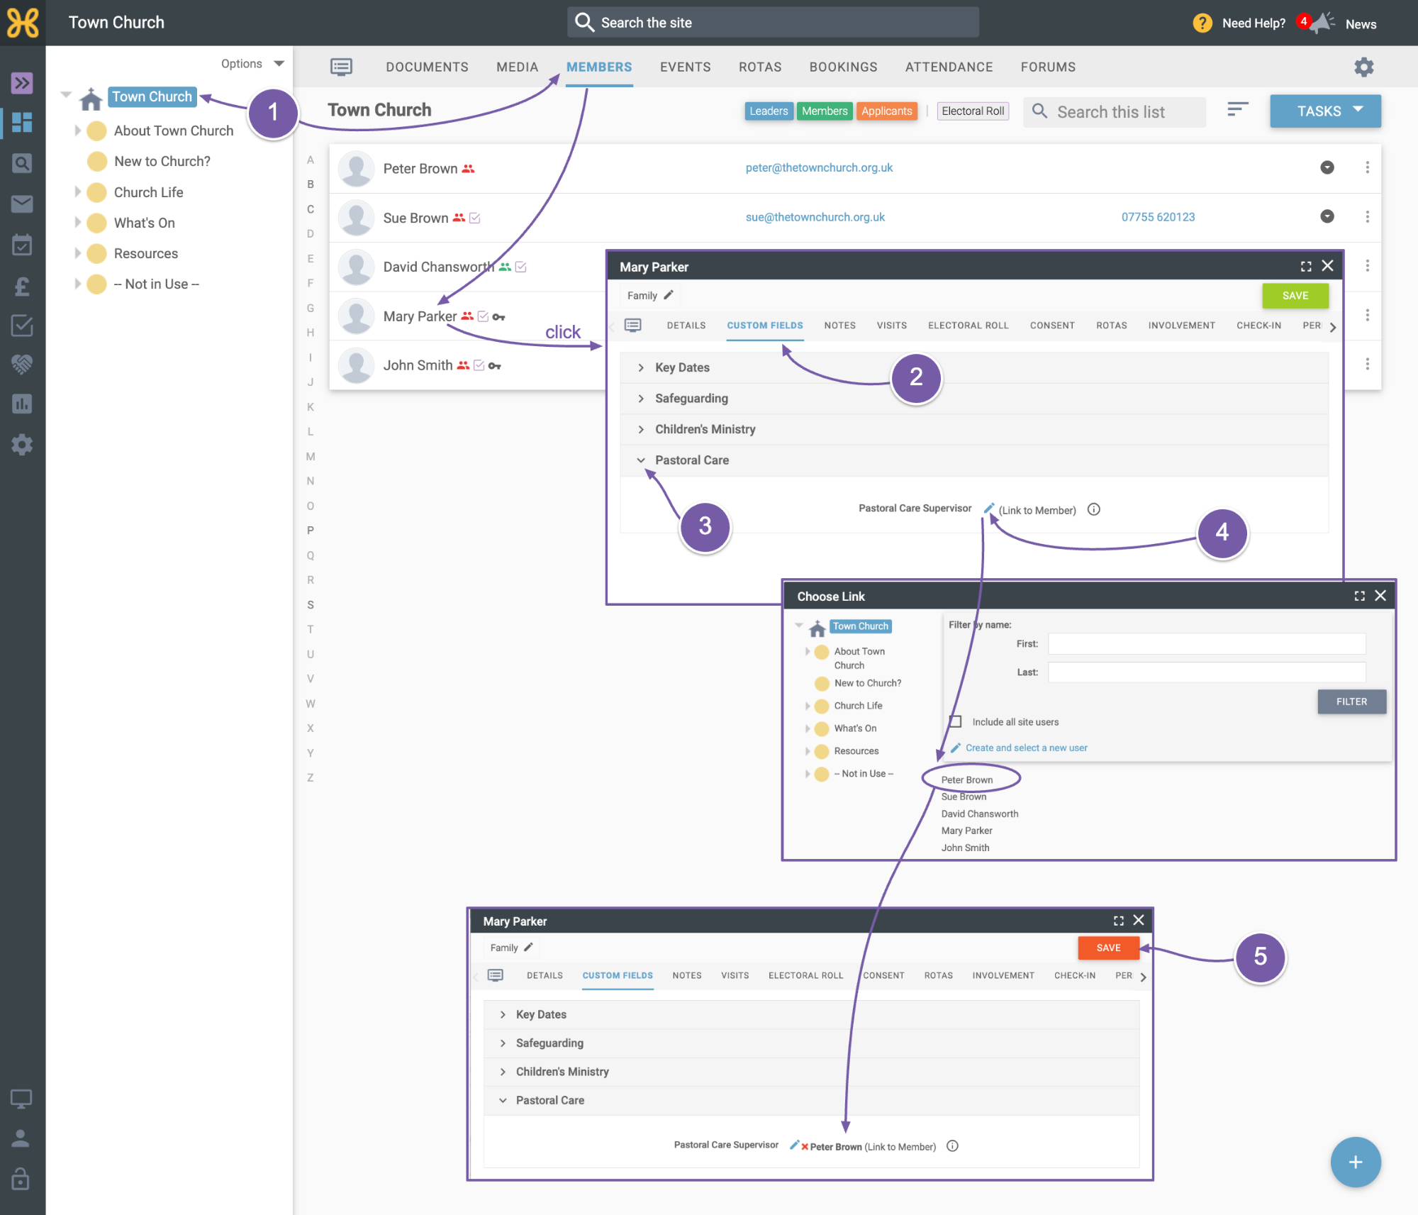Switch to the EVENTS tab
The width and height of the screenshot is (1418, 1215).
685,67
